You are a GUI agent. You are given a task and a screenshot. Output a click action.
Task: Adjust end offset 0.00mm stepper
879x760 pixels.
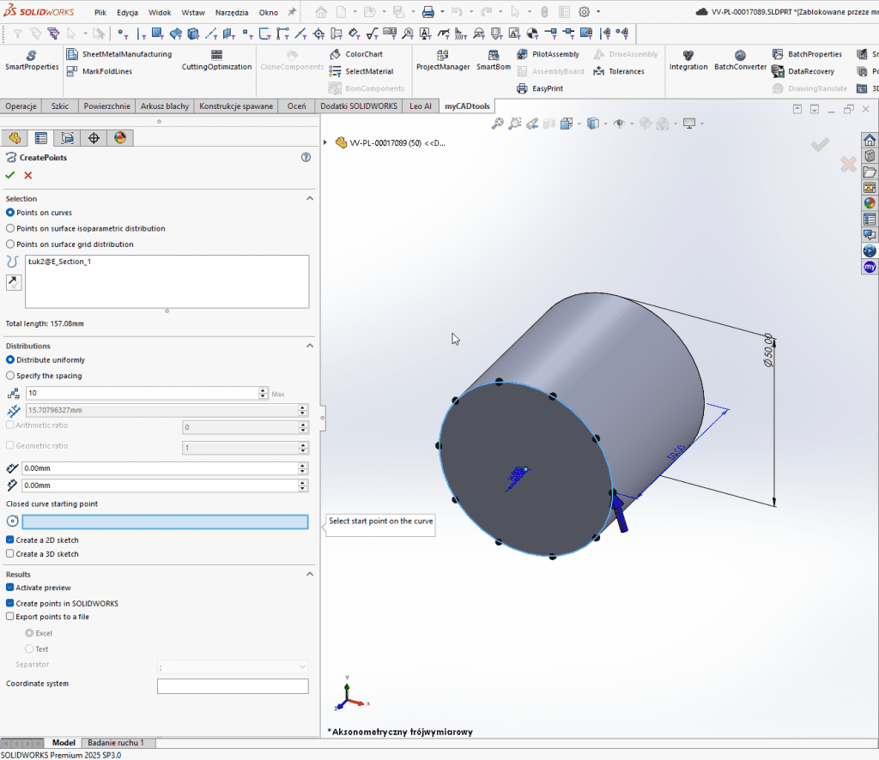click(303, 486)
